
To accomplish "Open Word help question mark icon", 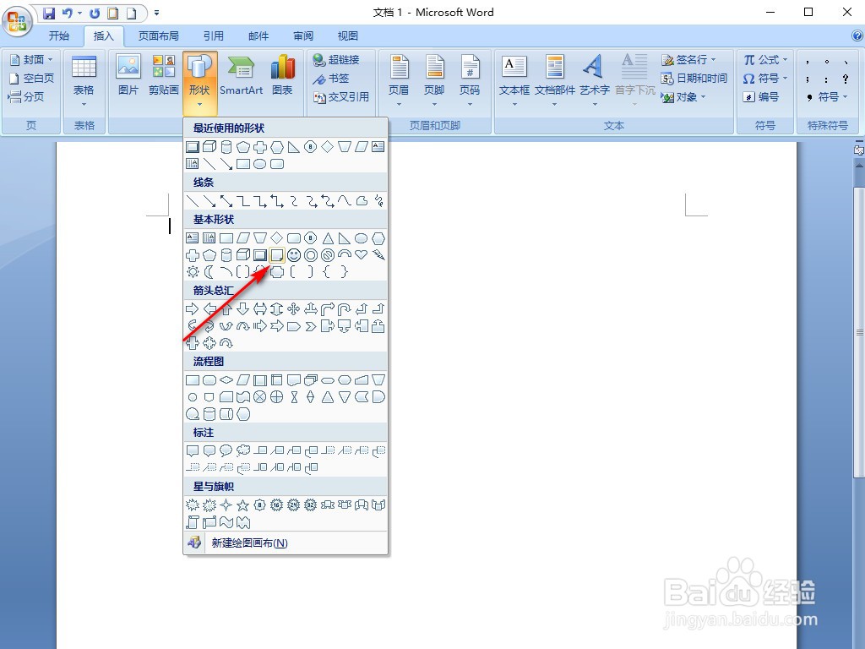I will point(857,35).
